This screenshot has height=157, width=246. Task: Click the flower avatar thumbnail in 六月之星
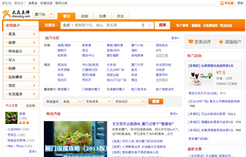click(11, 118)
